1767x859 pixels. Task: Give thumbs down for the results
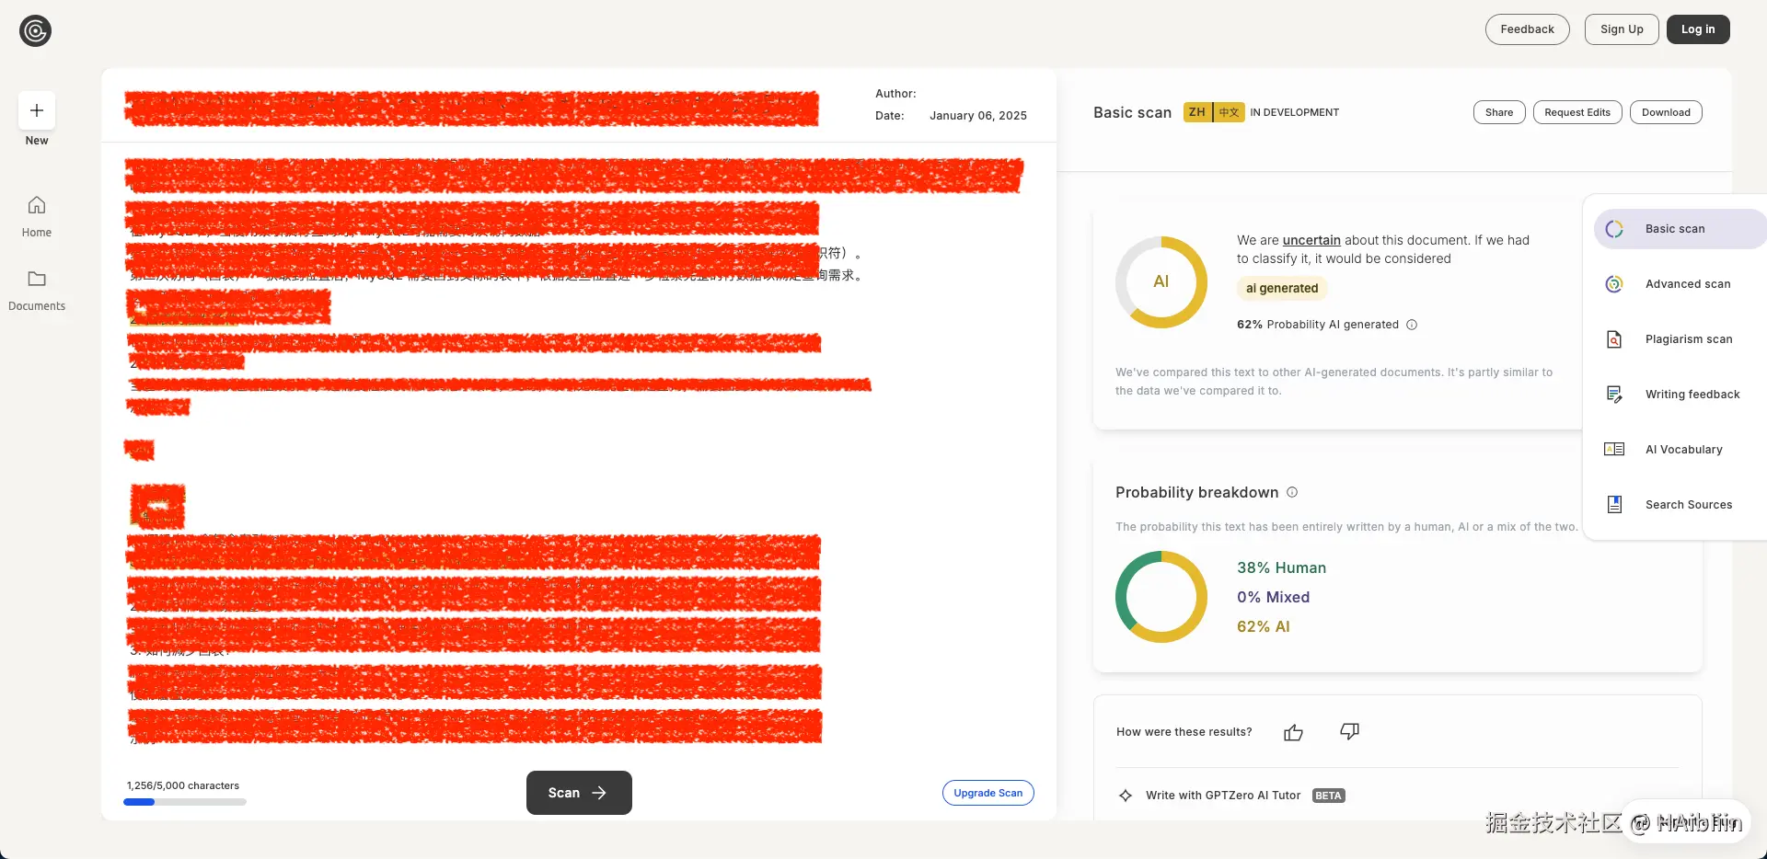tap(1349, 731)
